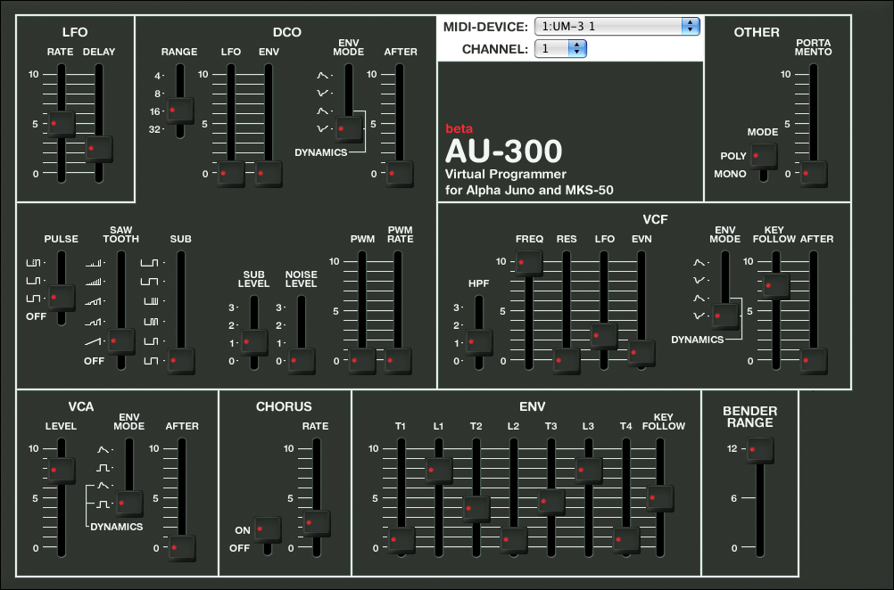
Task: Click the ENV L2 slider knob
Action: (x=514, y=540)
